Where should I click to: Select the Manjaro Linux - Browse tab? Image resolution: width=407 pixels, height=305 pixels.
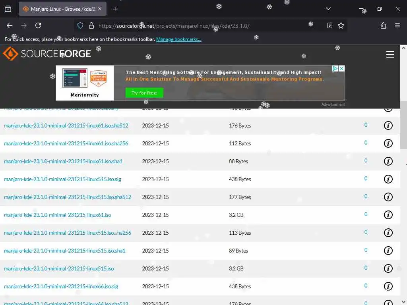click(x=62, y=9)
